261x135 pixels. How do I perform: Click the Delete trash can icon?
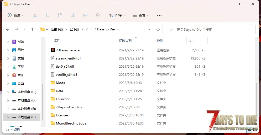(98, 15)
